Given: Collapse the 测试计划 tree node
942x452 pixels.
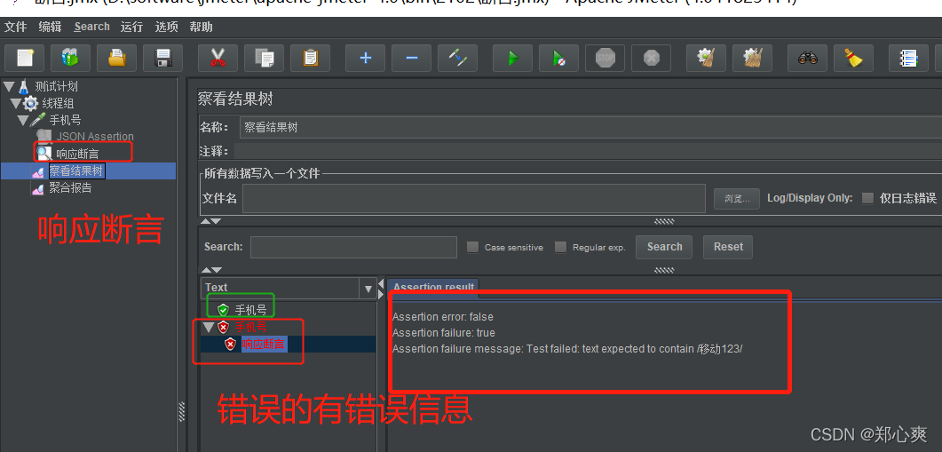Looking at the screenshot, I should [x=8, y=86].
